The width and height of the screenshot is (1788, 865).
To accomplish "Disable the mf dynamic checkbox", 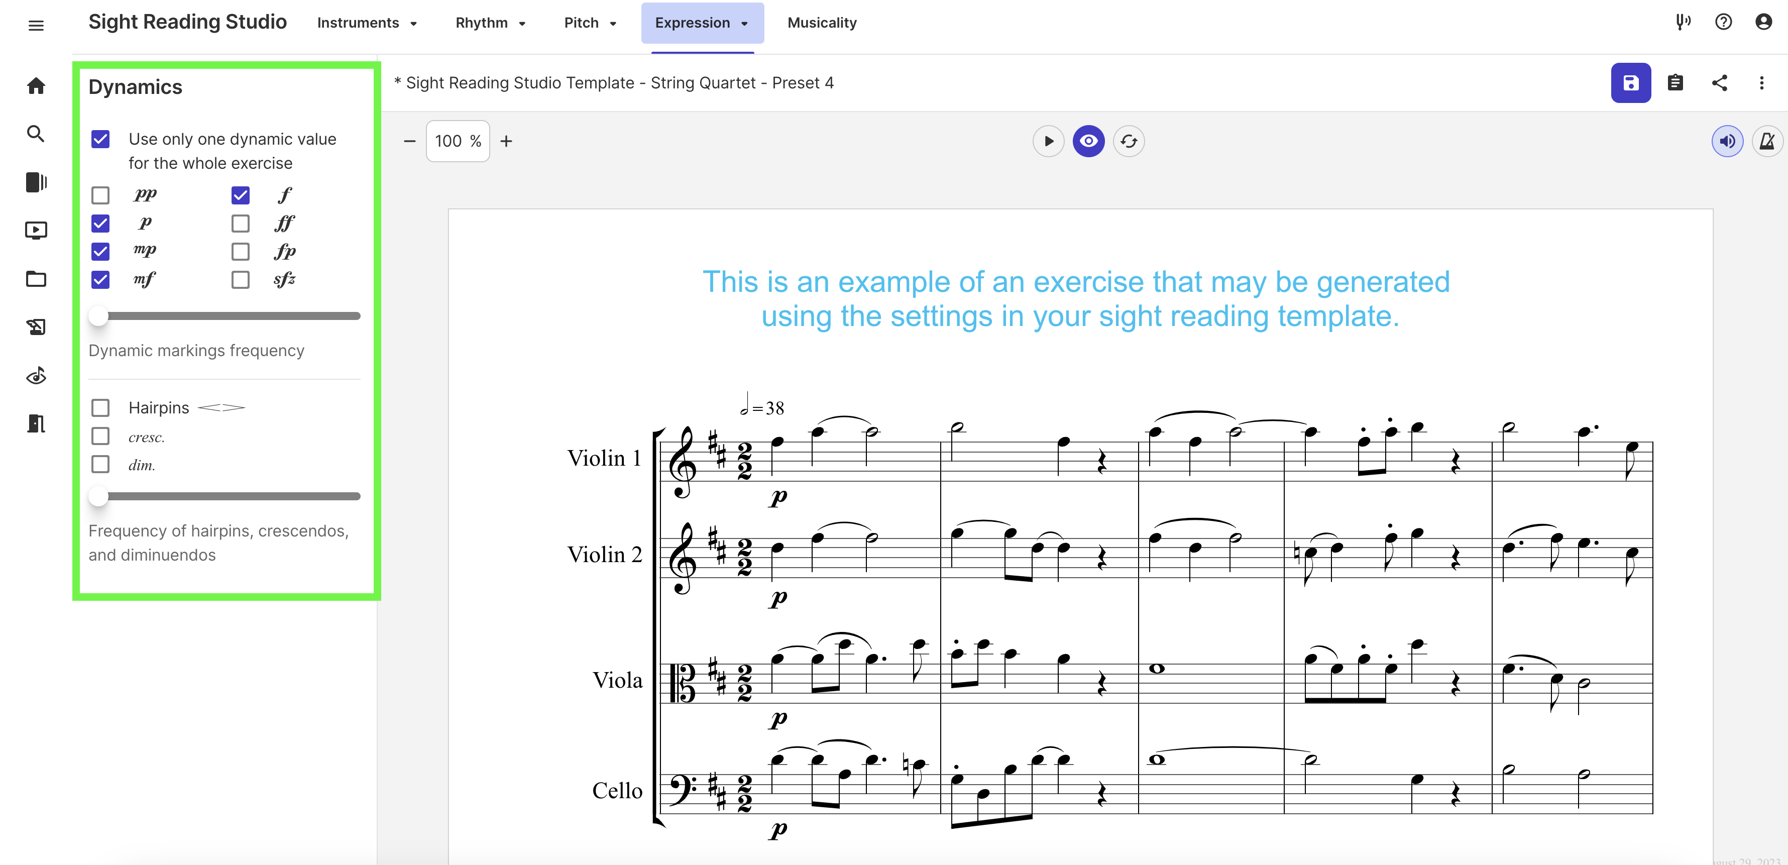I will [100, 280].
